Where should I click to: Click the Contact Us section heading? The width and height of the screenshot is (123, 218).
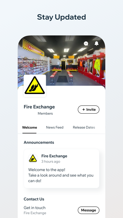[34, 199]
